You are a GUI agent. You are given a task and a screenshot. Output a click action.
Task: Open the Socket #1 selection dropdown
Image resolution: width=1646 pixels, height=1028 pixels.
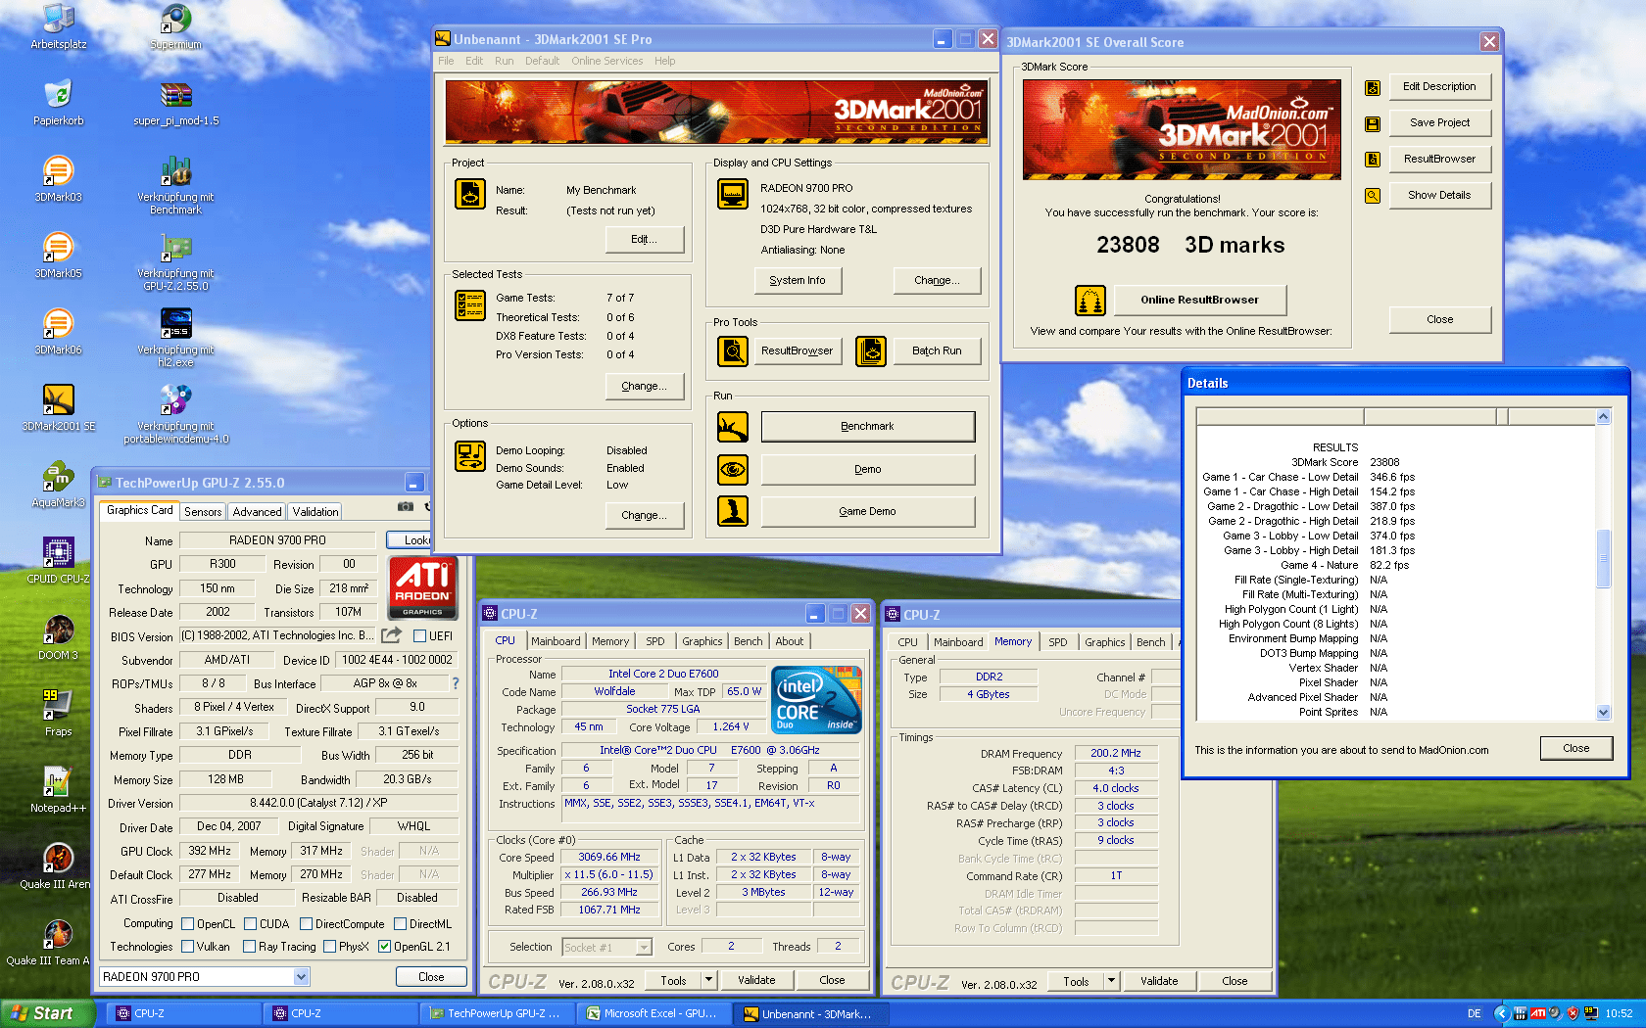[x=644, y=948]
